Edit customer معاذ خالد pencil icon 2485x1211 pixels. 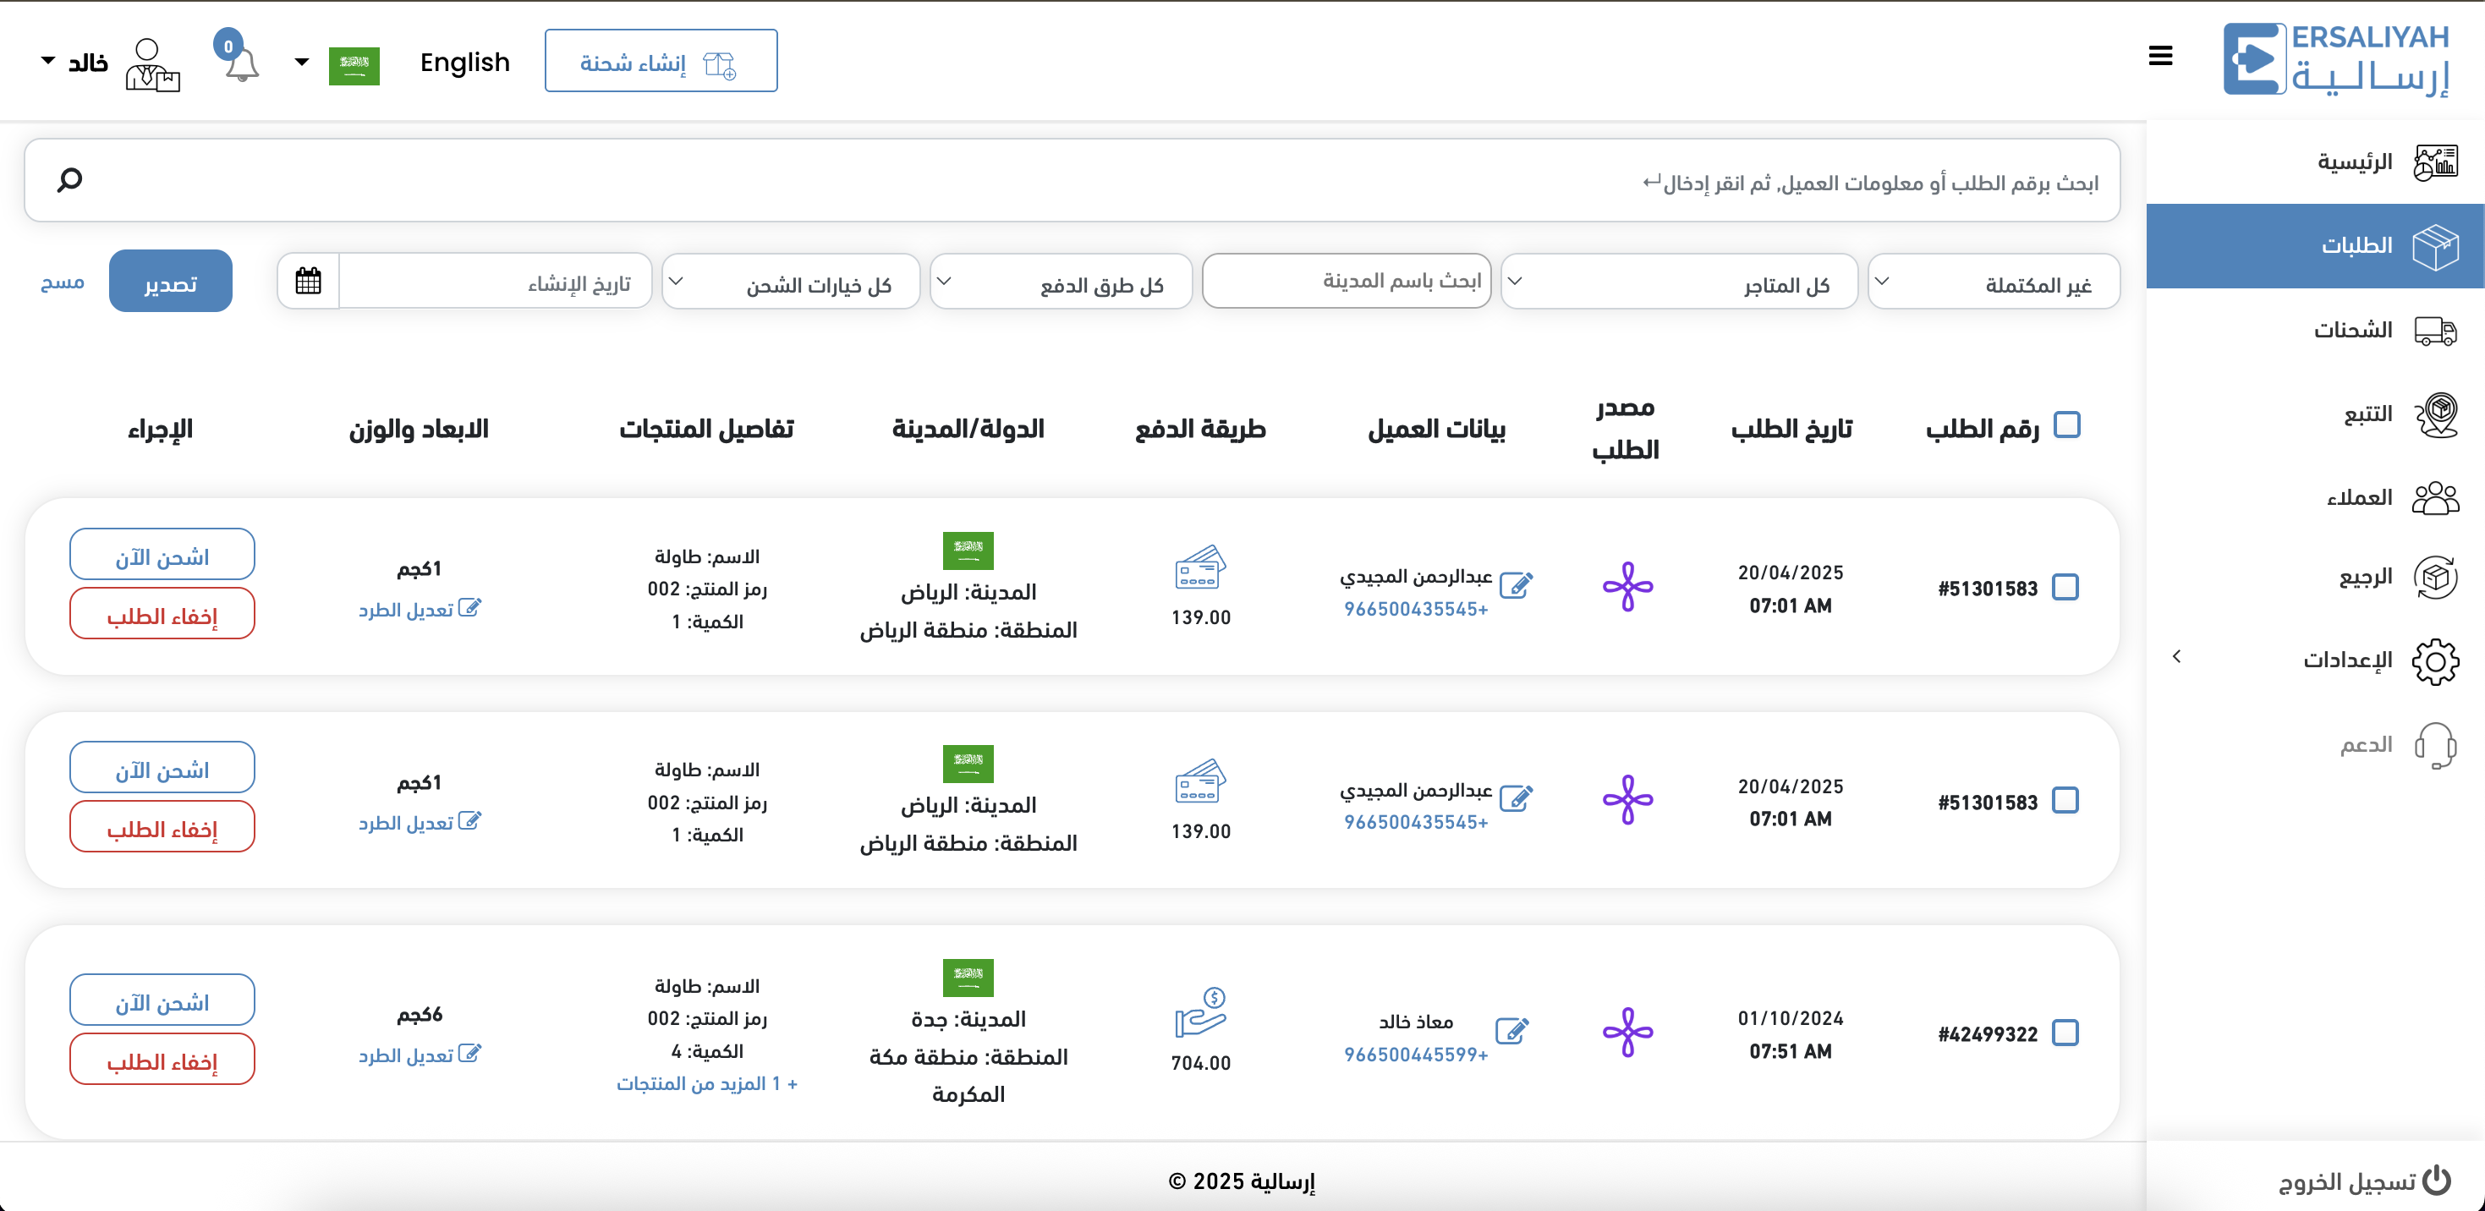click(x=1511, y=1031)
